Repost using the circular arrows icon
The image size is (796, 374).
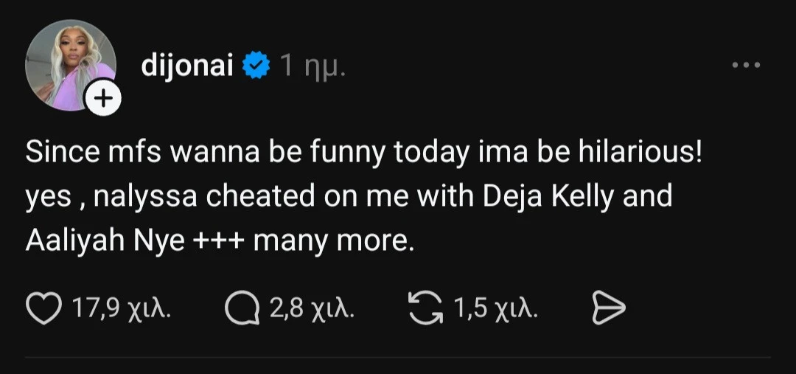pos(426,308)
